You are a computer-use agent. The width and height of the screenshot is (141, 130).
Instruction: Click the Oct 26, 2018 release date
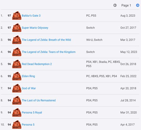coord(128,64)
